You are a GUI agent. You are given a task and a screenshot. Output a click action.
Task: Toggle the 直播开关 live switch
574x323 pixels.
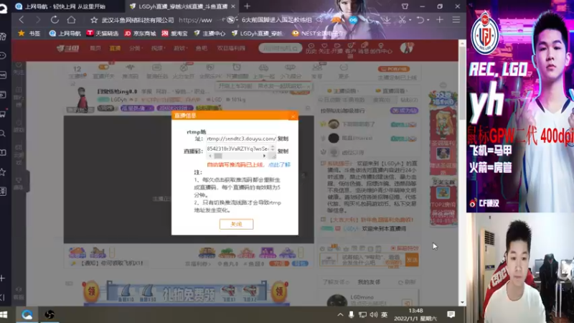coord(103,71)
